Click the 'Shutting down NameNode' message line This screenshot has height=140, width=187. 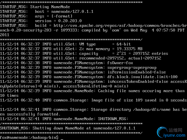(x=67, y=128)
